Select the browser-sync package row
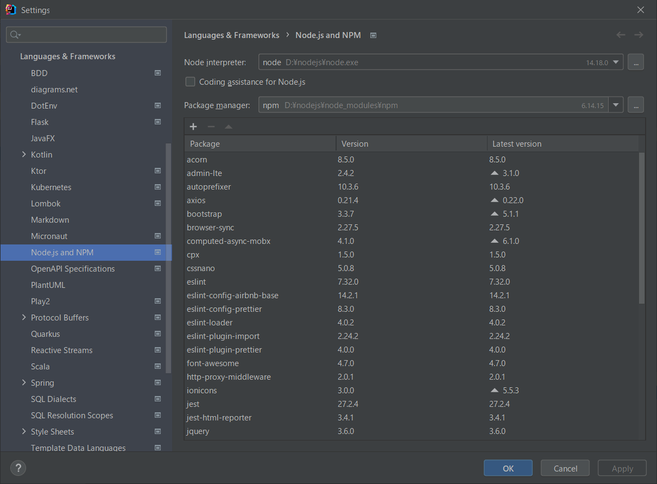 point(412,227)
